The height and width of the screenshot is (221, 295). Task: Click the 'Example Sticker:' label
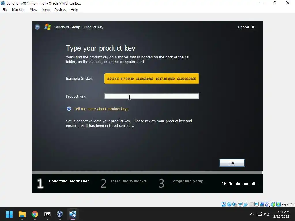click(x=80, y=78)
